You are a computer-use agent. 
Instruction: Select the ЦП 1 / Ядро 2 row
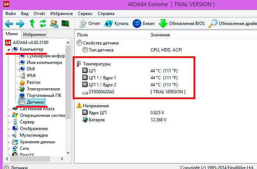pos(102,84)
